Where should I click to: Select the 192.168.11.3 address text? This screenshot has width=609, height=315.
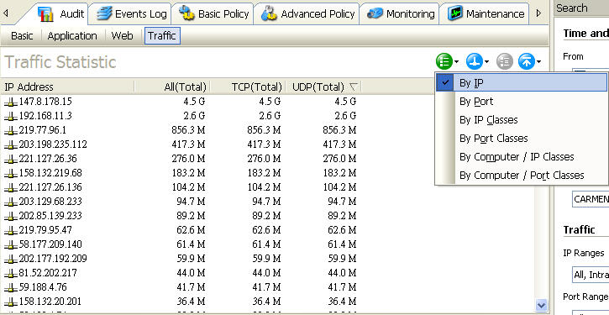click(45, 116)
